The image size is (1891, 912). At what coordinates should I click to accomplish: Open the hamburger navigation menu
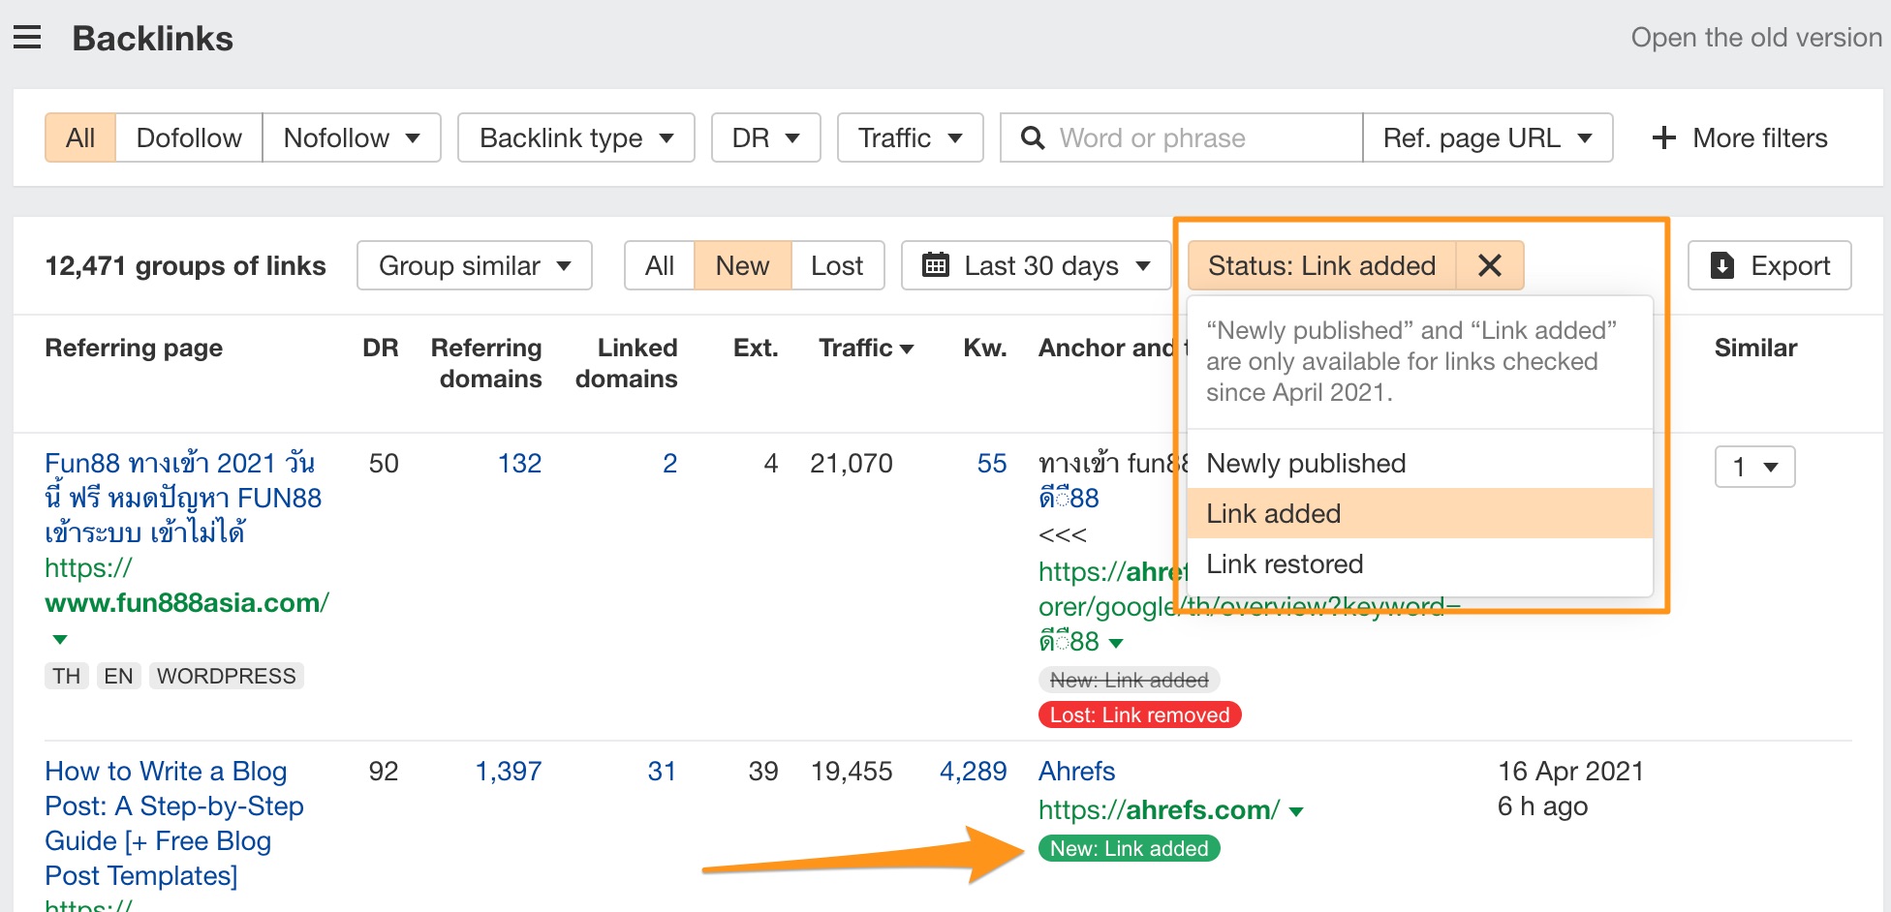(x=27, y=38)
